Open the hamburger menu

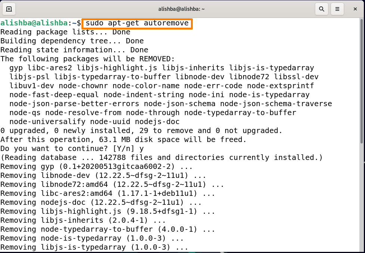(x=337, y=9)
